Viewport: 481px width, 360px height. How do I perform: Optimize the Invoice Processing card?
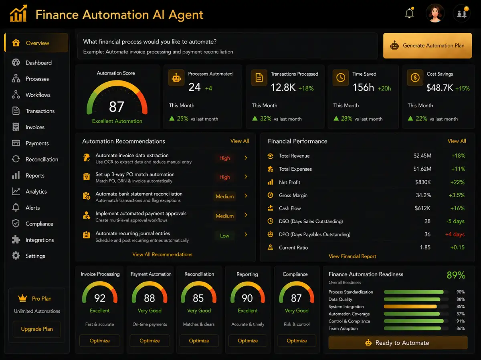[x=99, y=341]
